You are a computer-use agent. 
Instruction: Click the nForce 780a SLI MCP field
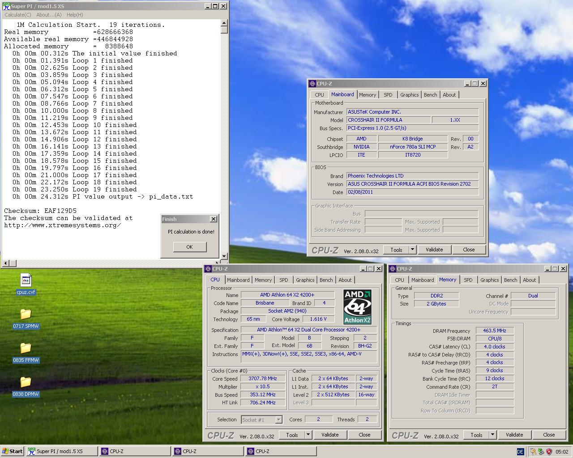(413, 147)
